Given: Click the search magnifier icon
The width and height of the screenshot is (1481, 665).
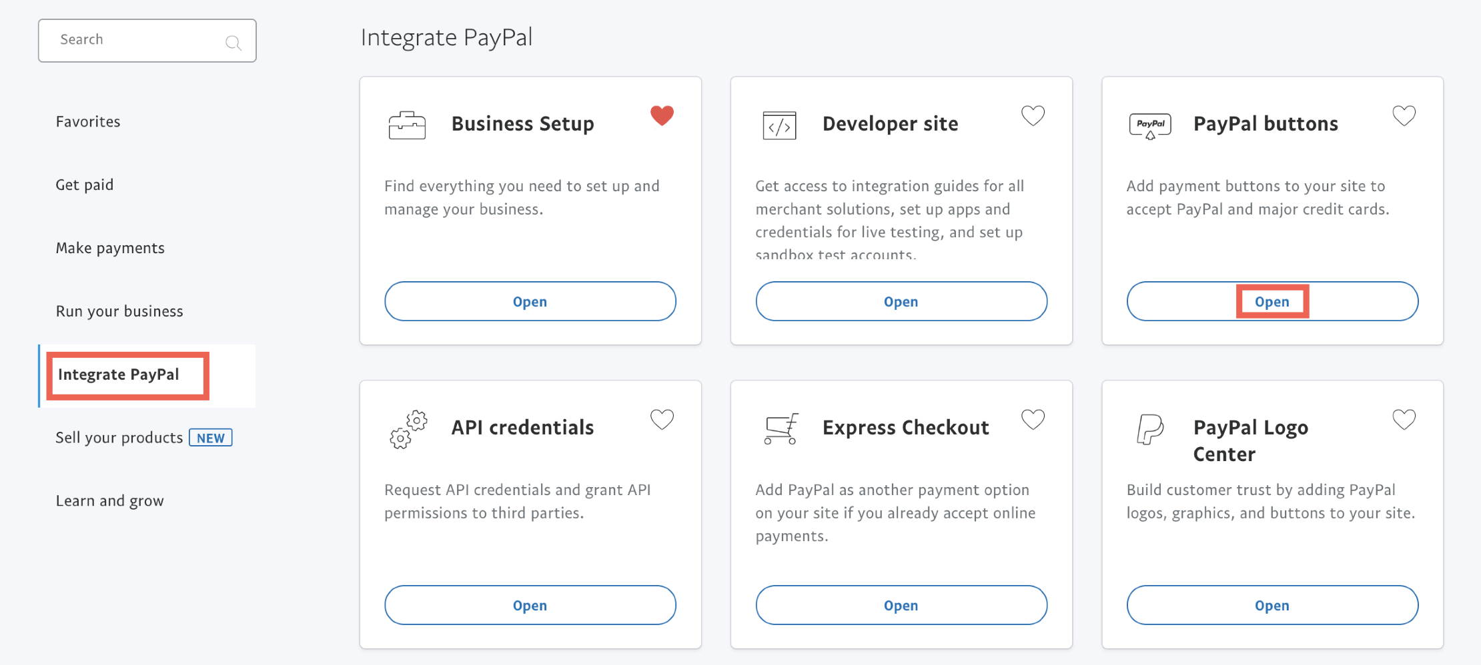Looking at the screenshot, I should point(233,43).
